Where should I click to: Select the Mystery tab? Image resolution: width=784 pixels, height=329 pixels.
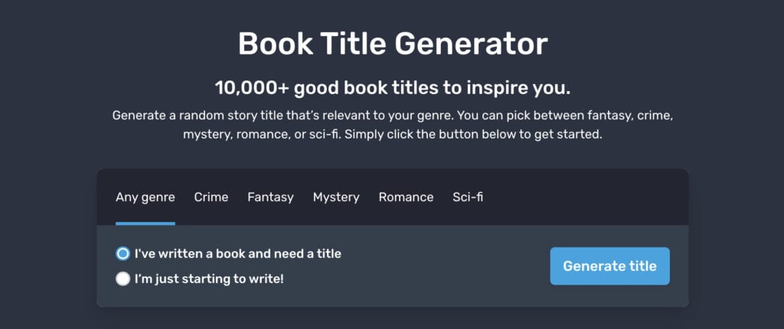point(336,197)
